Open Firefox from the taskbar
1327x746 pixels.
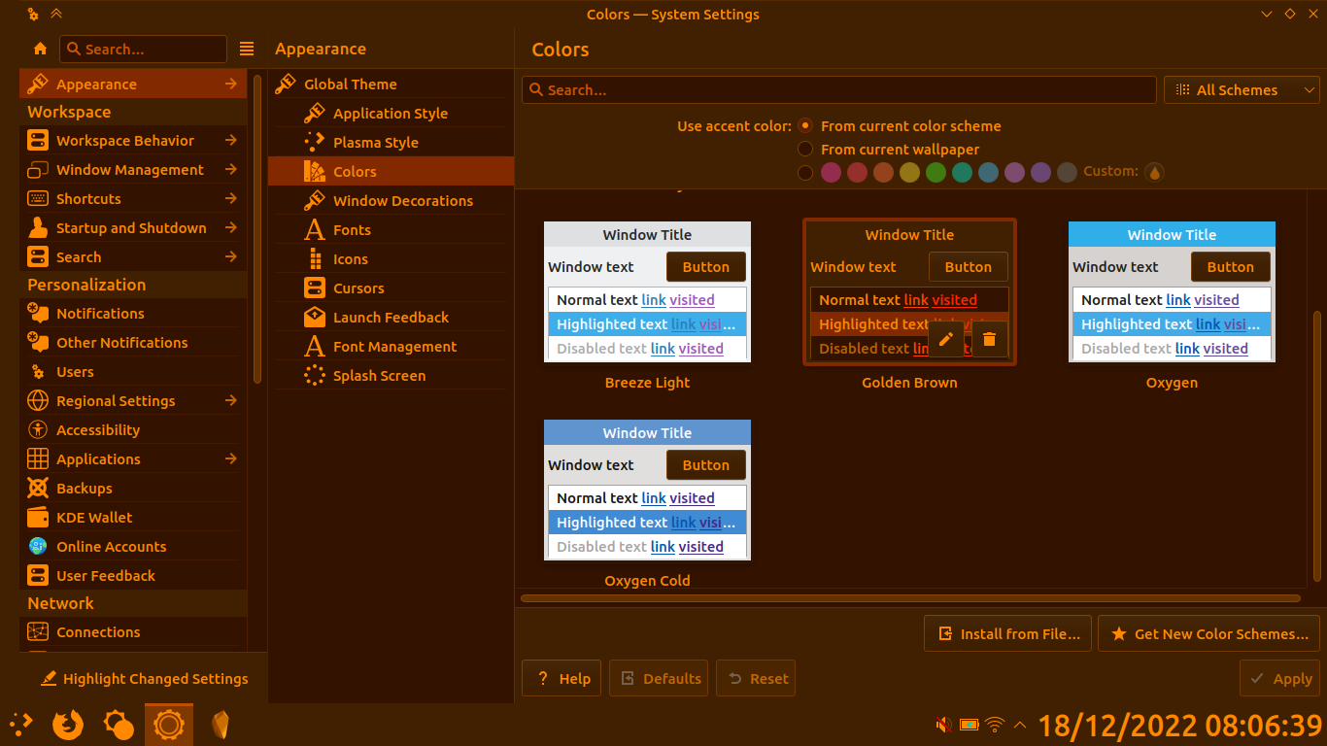(x=67, y=725)
